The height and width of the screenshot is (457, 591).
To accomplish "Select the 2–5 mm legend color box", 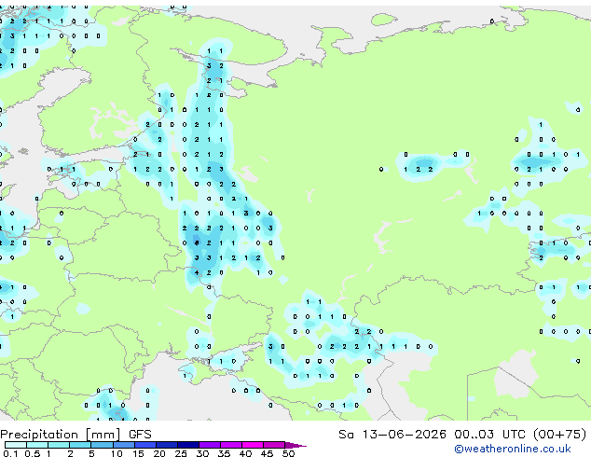I will click(x=80, y=445).
